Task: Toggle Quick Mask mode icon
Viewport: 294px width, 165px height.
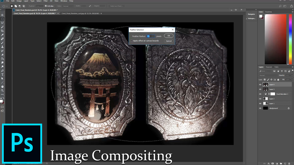Action: point(2,107)
